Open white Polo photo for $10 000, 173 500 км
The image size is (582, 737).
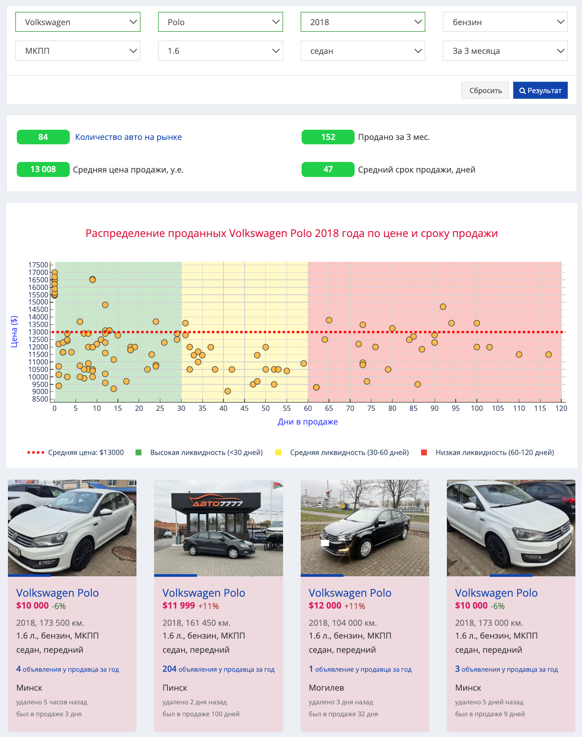click(x=72, y=528)
